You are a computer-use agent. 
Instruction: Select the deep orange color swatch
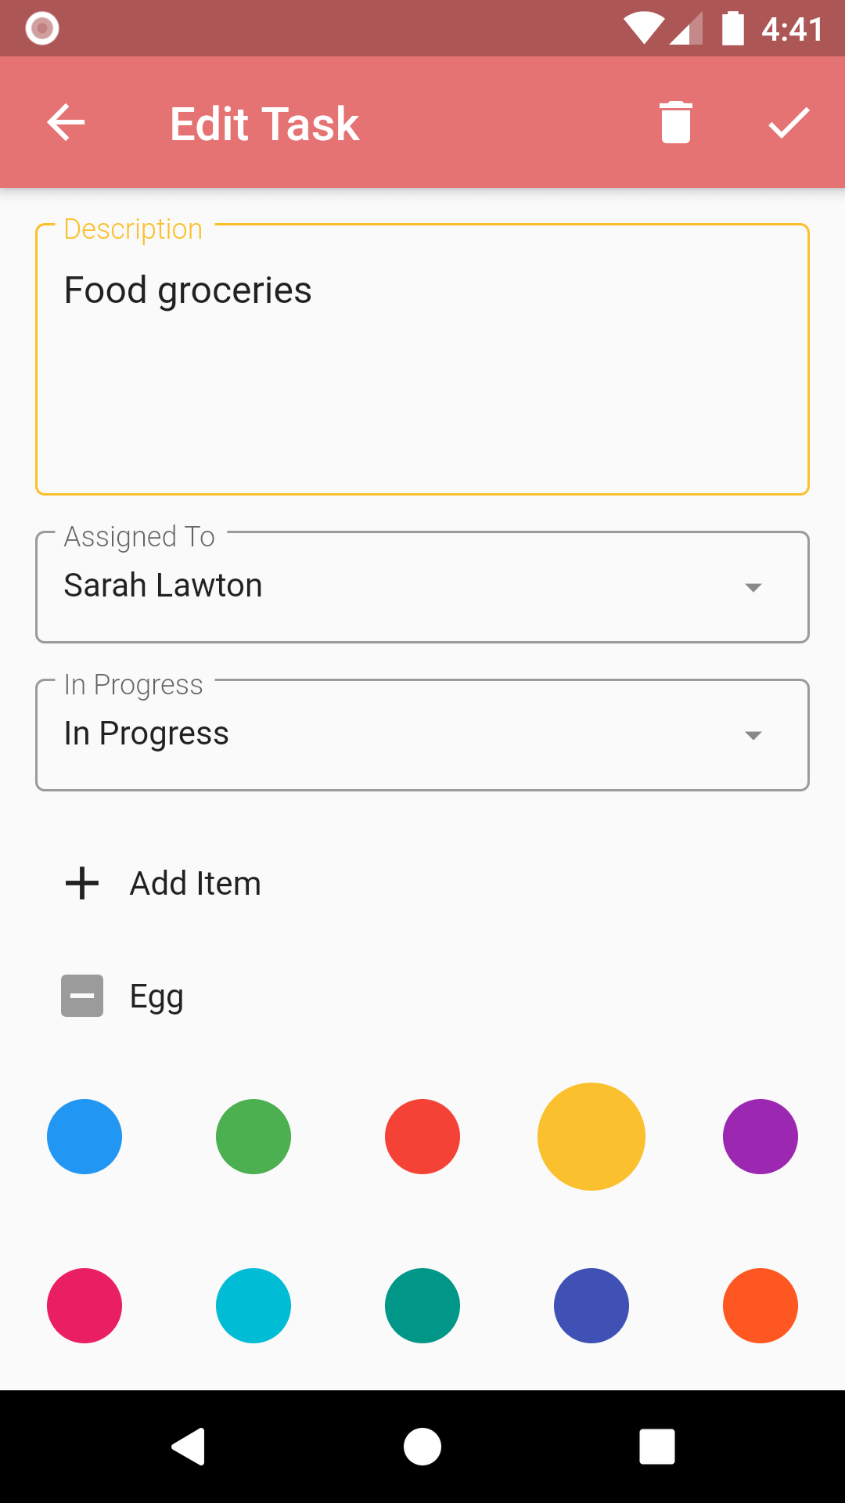coord(760,1306)
